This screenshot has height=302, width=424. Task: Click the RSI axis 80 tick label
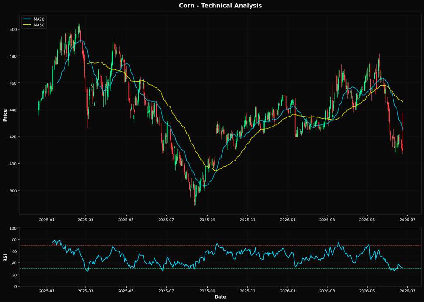tap(14, 240)
